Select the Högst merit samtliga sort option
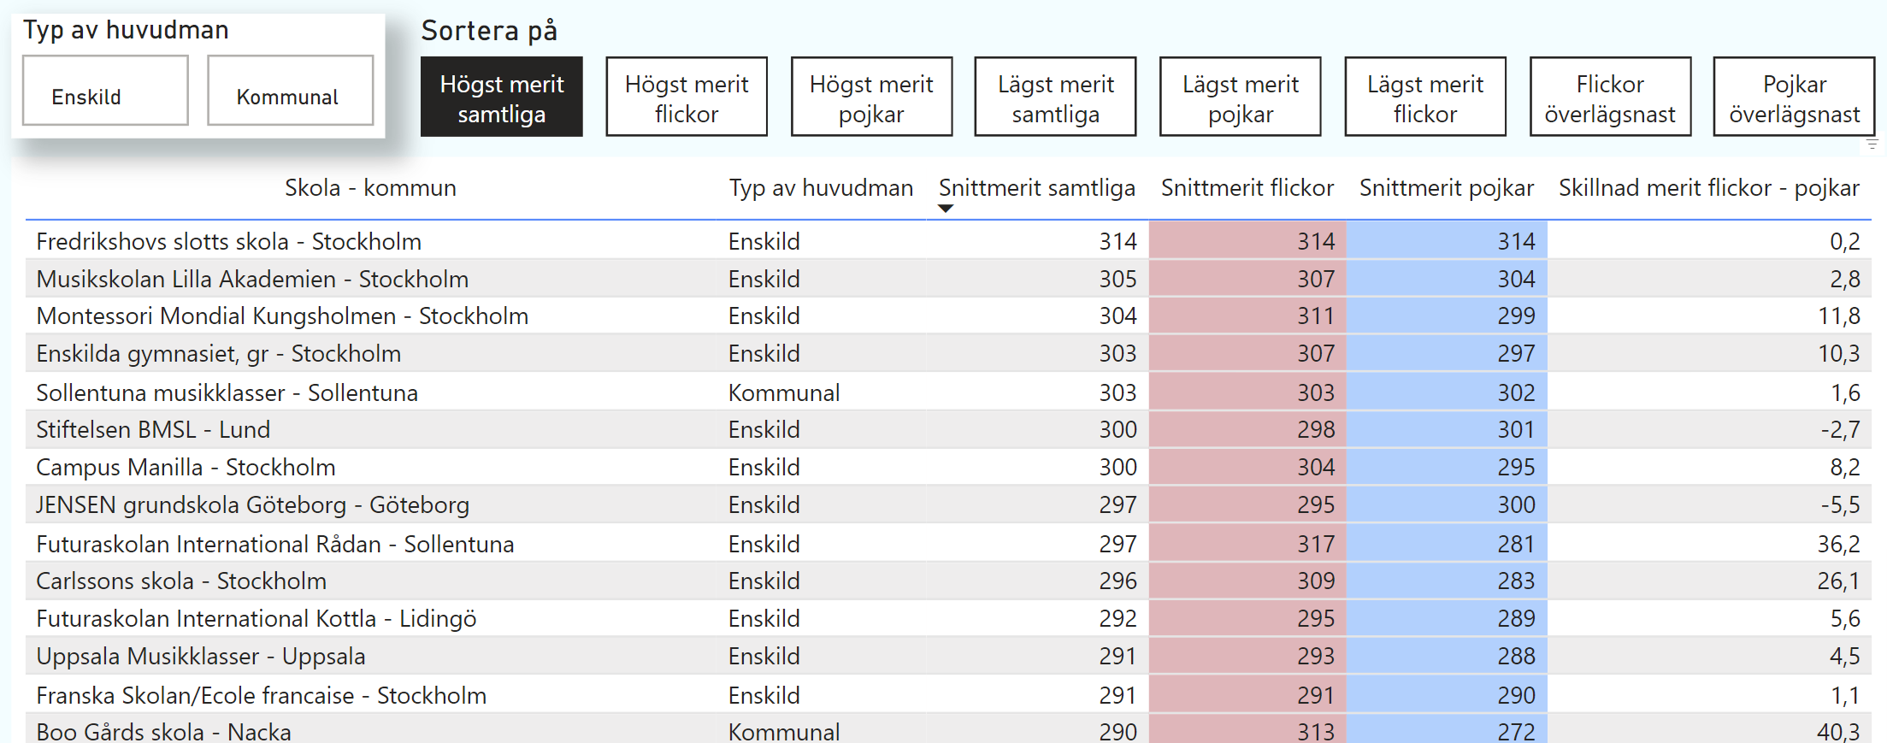Viewport: 1887px width, 743px height. [501, 97]
